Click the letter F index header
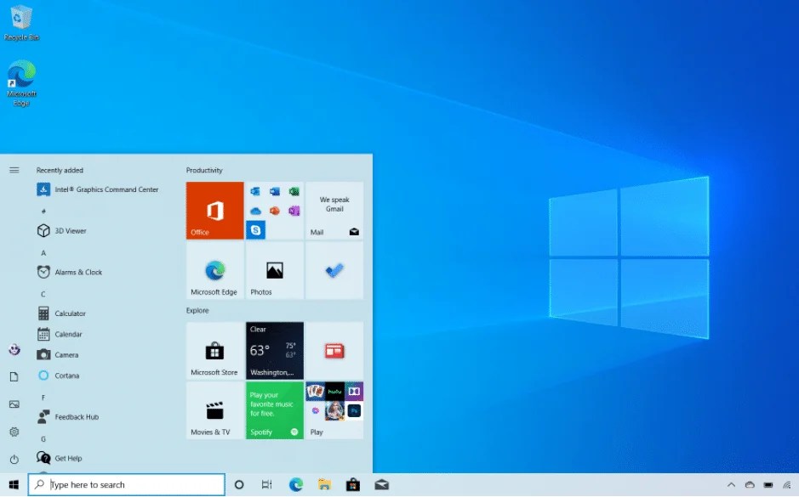Image resolution: width=799 pixels, height=497 pixels. 43,398
